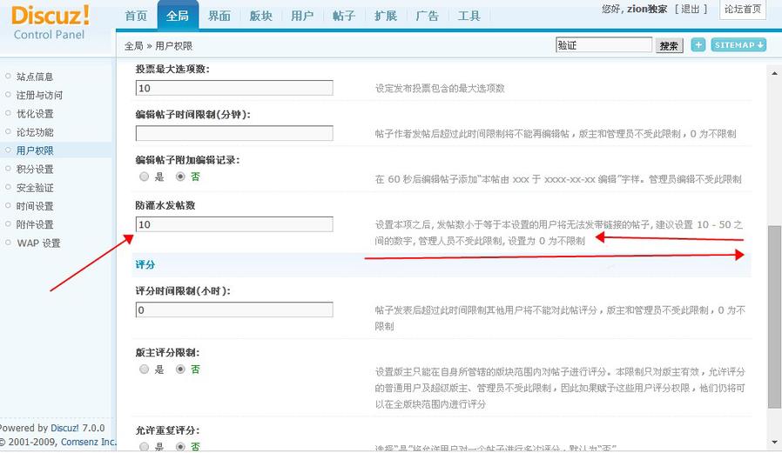Image resolution: width=782 pixels, height=453 pixels.
Task: Click the search text box containing 验证
Action: pos(603,45)
